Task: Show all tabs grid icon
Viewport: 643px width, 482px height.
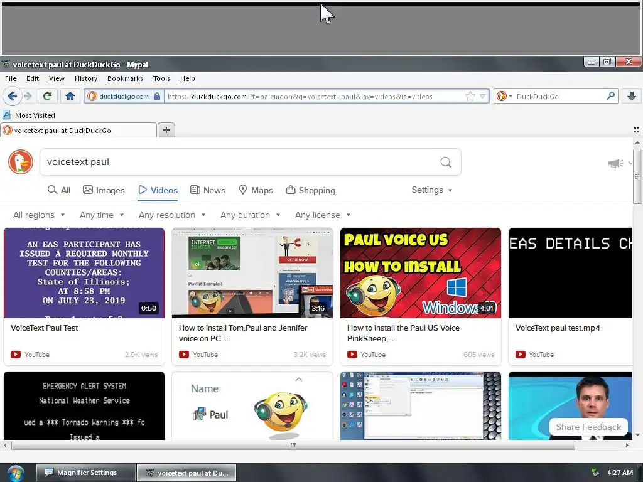Action: pos(637,130)
